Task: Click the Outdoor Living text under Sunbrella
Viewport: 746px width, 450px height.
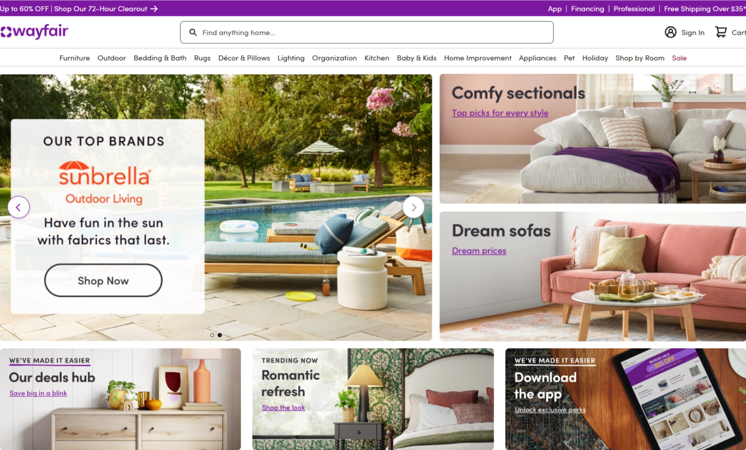Action: point(104,199)
